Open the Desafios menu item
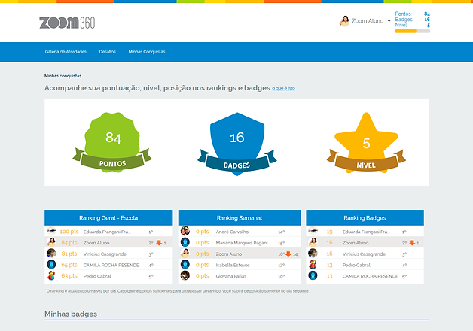 108,52
